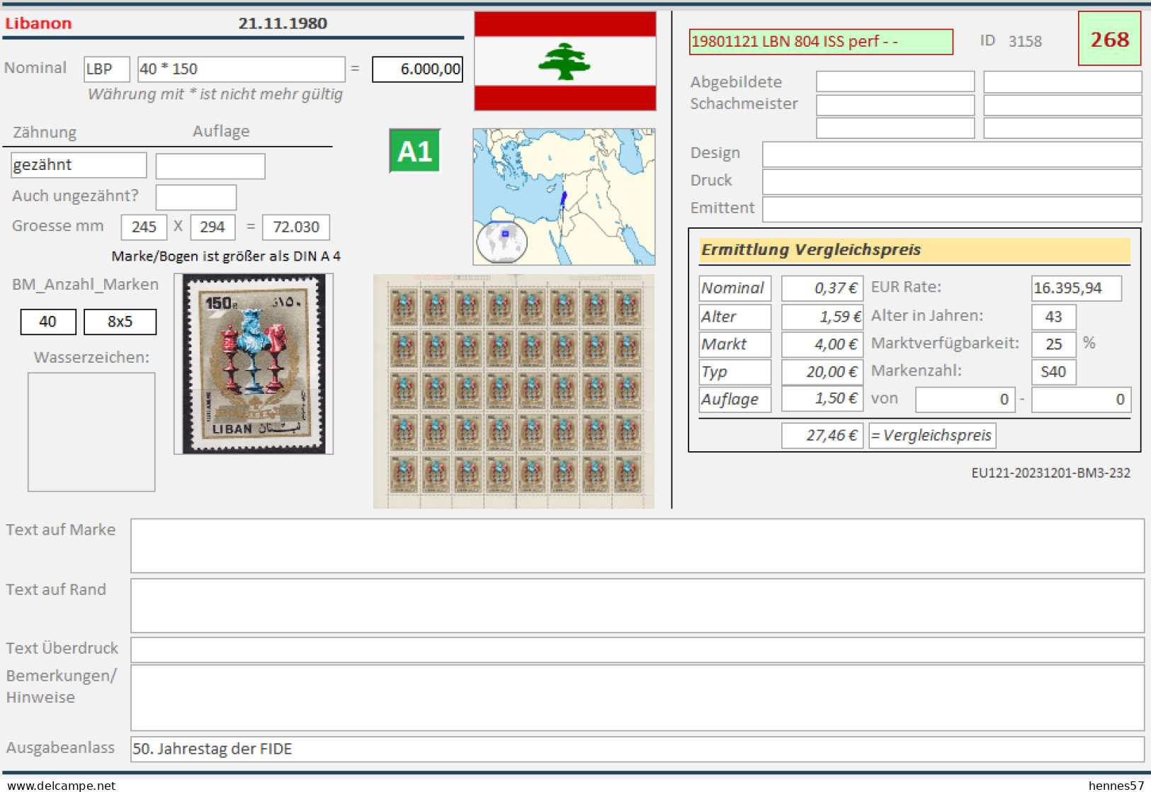Image resolution: width=1151 pixels, height=792 pixels.
Task: Click the first Abgebildete Schachmeister field
Action: point(895,81)
